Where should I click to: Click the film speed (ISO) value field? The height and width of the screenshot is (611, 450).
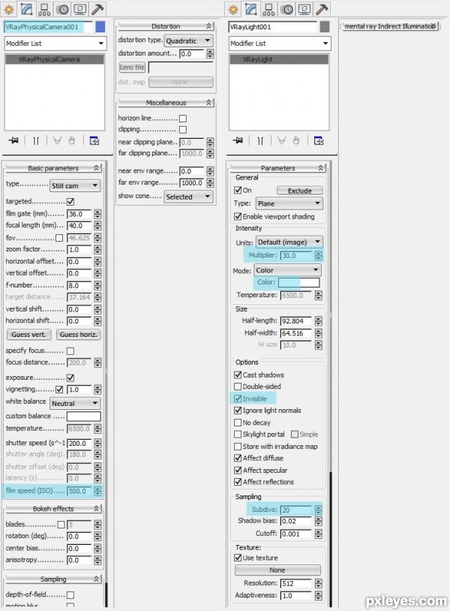pos(79,491)
